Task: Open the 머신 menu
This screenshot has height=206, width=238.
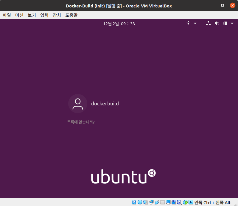Action: [19, 15]
